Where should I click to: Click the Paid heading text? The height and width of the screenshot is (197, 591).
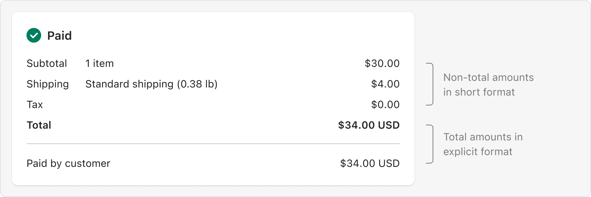60,36
